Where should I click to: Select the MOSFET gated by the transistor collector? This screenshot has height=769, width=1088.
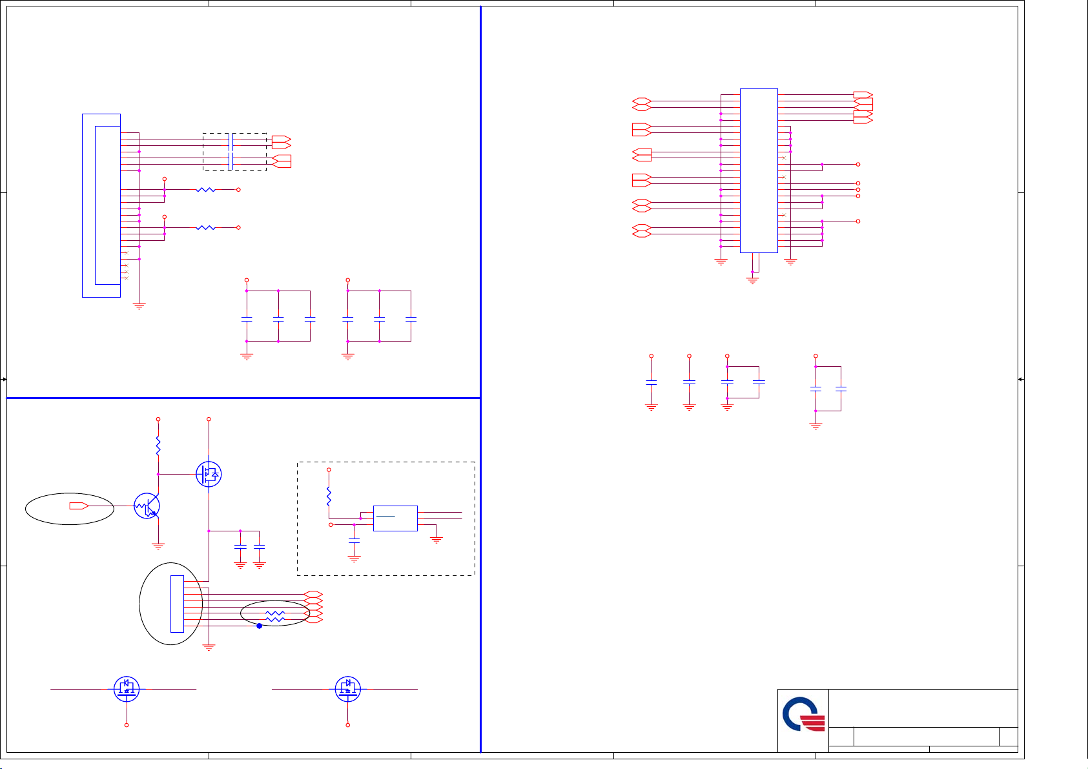pos(209,474)
